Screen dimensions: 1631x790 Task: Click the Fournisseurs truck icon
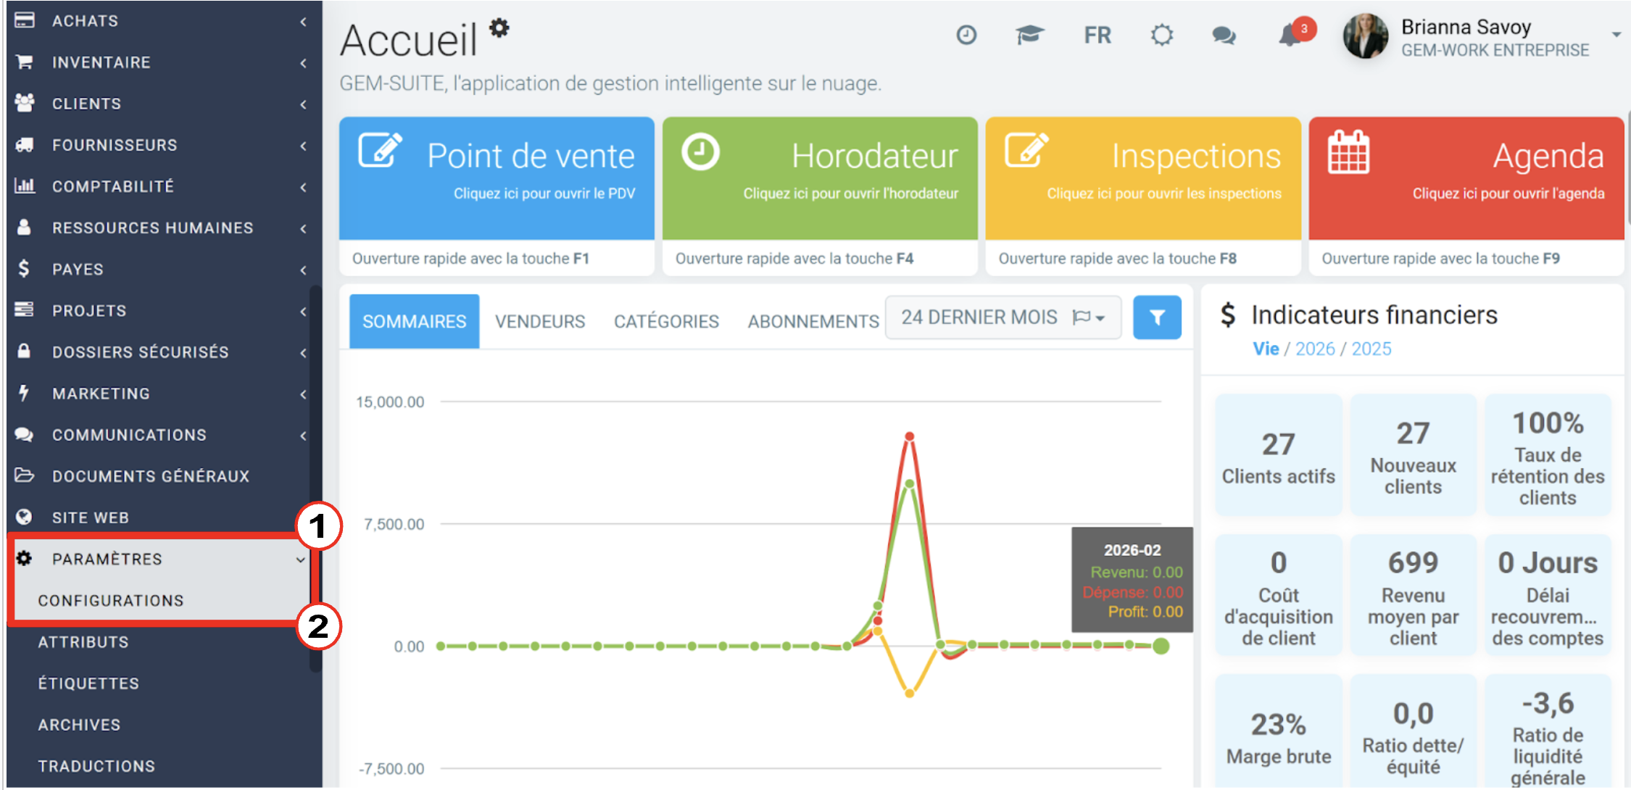(25, 145)
